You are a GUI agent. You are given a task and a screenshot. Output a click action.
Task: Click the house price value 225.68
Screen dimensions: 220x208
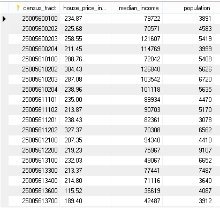coord(73,29)
